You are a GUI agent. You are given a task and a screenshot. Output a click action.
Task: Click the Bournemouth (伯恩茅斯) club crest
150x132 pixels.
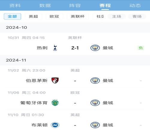[x=55, y=80]
